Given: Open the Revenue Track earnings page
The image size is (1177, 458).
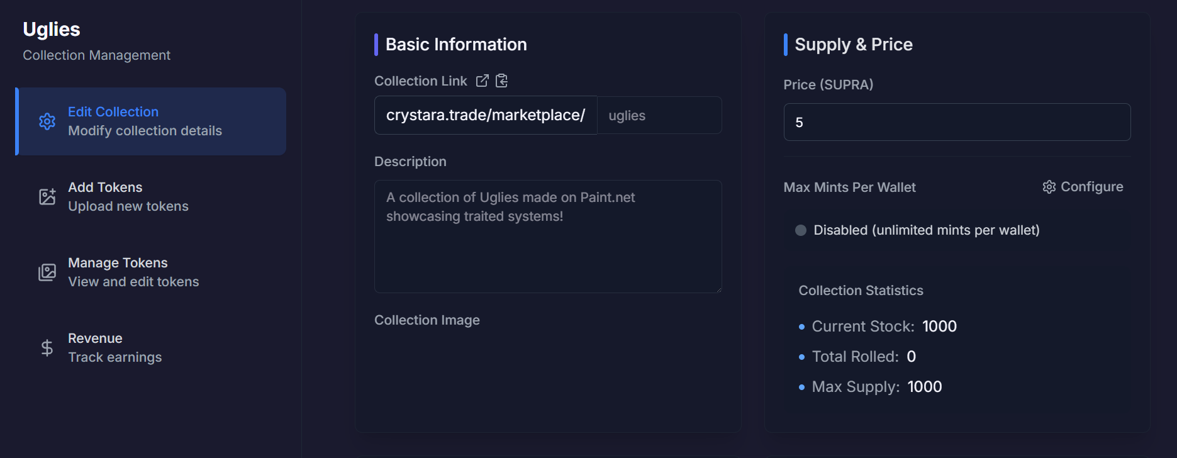Looking at the screenshot, I should point(114,347).
